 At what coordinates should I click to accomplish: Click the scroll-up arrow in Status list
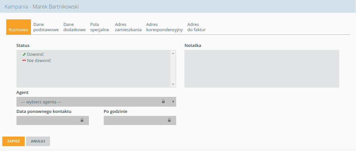[x=173, y=53]
